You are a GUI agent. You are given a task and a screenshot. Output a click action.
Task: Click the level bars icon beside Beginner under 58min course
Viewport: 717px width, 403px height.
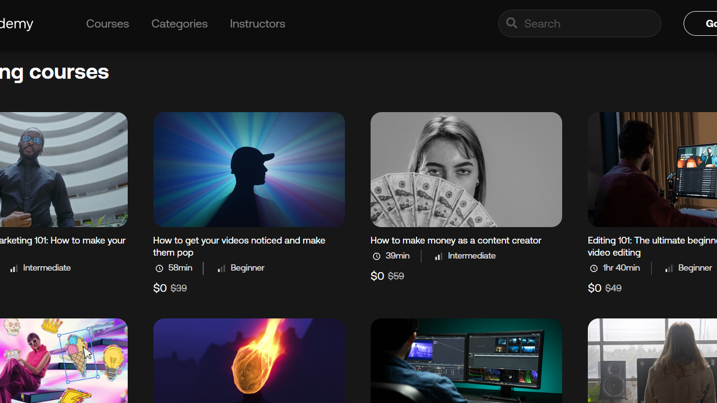tap(221, 269)
